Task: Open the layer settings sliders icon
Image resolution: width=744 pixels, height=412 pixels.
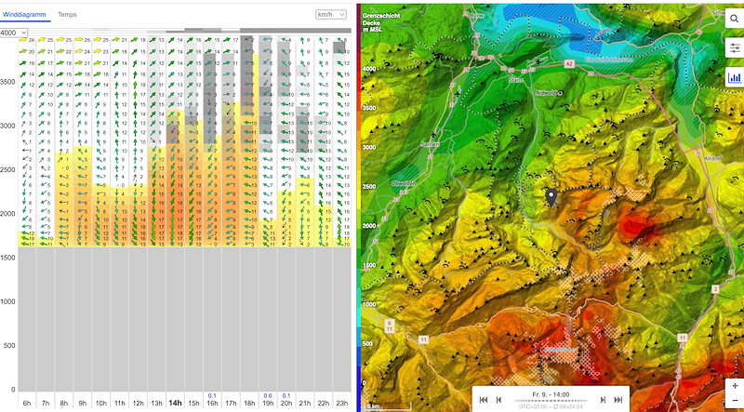Action: (734, 48)
